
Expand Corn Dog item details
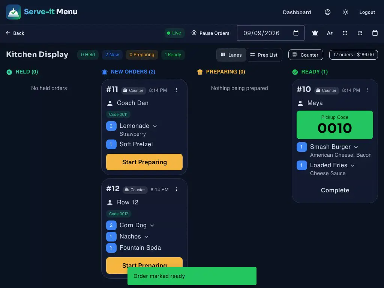point(152,225)
